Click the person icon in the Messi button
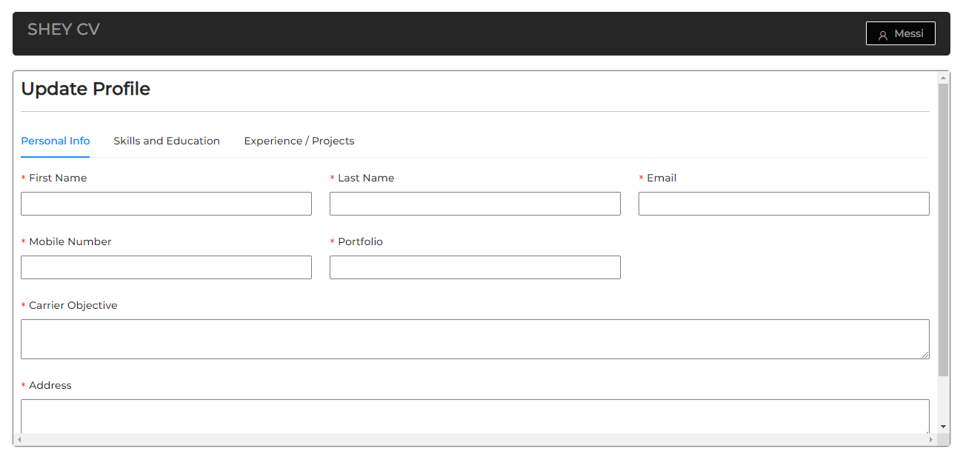The width and height of the screenshot is (963, 457). [x=882, y=33]
